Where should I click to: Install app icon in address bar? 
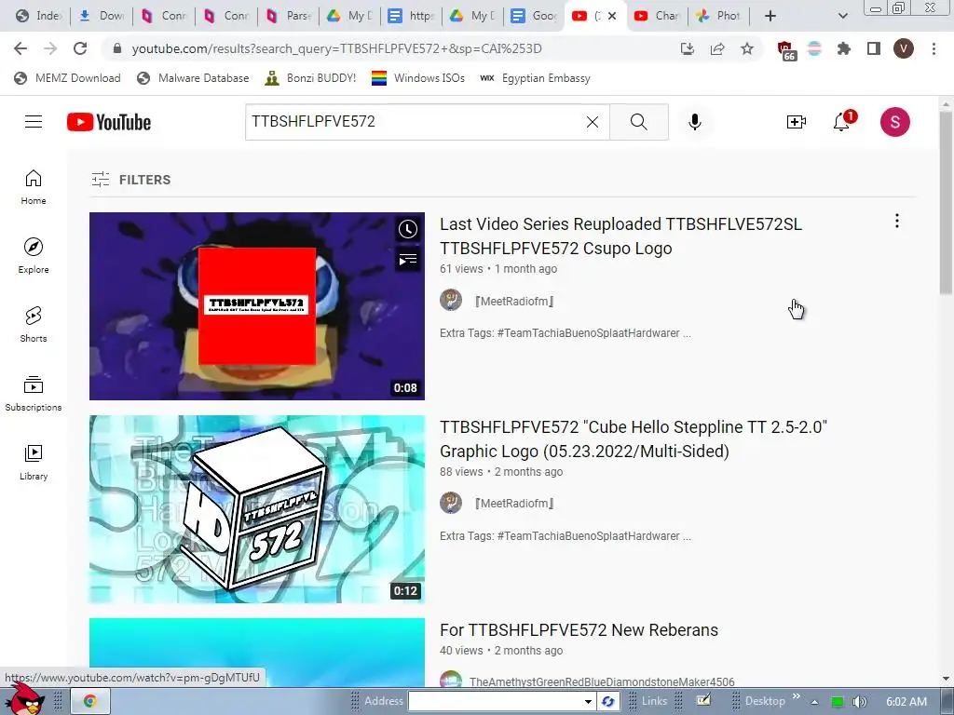[x=687, y=48]
